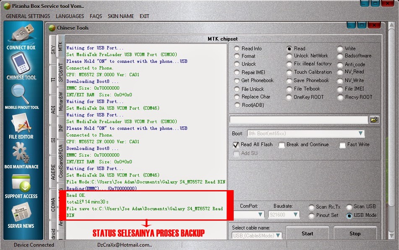This screenshot has height=250, width=399.
Task: Open the File Editor icon
Action: [21, 124]
